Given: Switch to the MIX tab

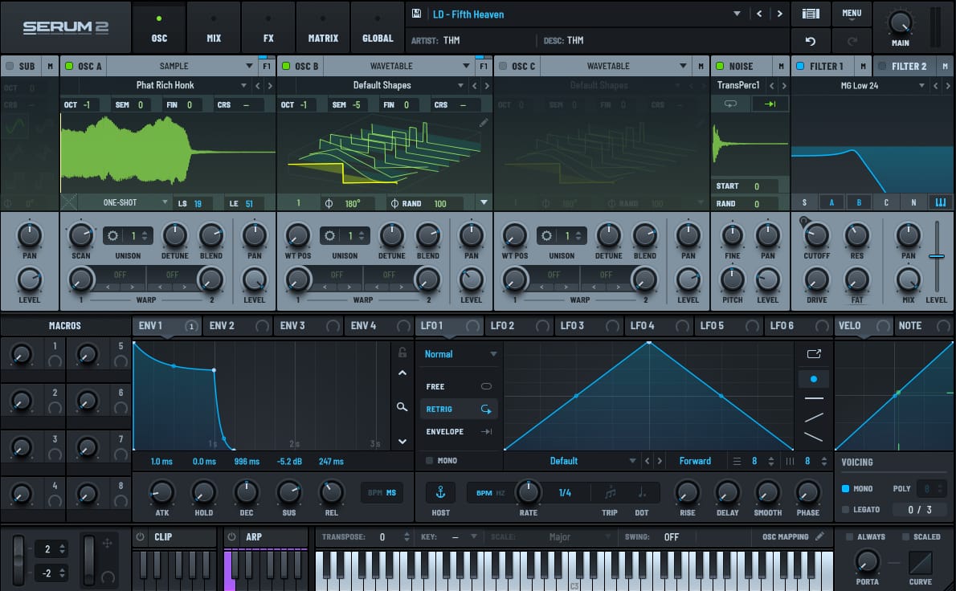Looking at the screenshot, I should point(214,27).
